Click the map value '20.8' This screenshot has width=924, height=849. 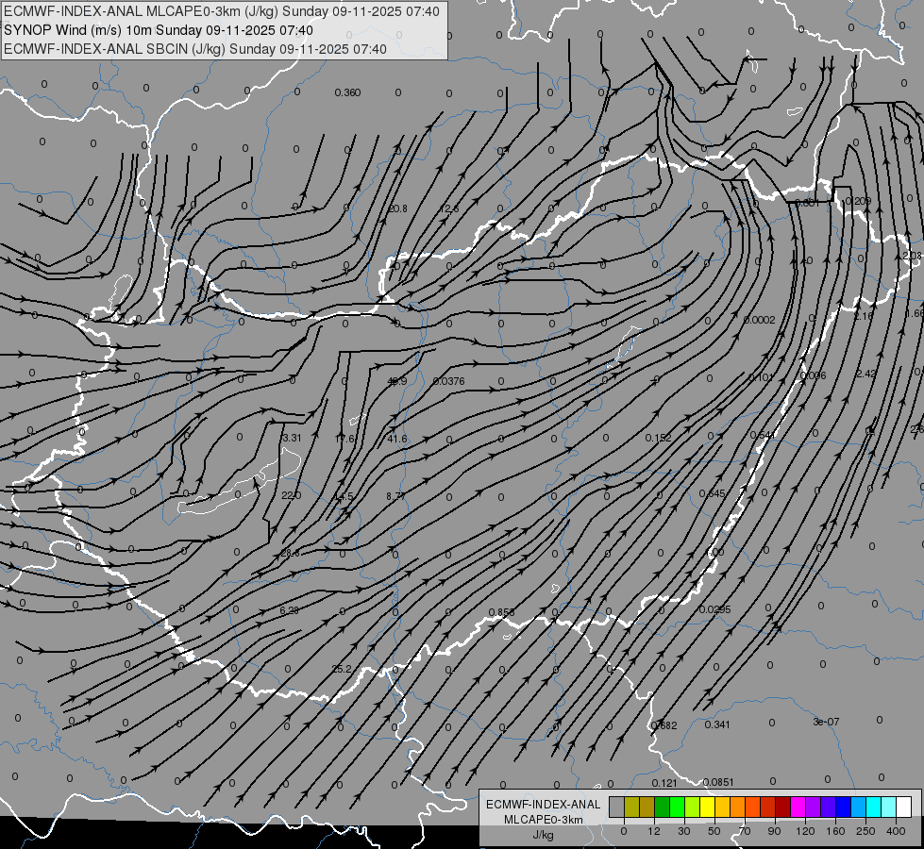pyautogui.click(x=397, y=208)
